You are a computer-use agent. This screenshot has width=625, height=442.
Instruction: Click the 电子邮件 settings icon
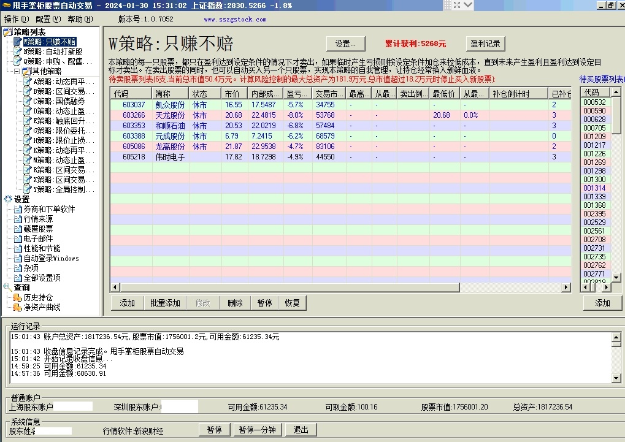pos(18,238)
